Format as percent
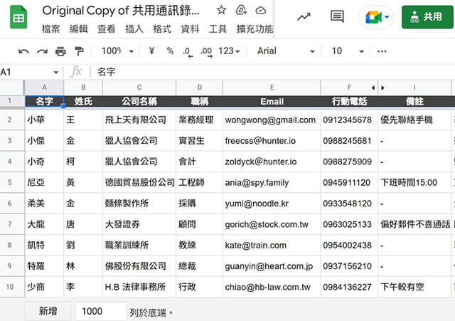The width and height of the screenshot is (455, 321). pos(170,51)
